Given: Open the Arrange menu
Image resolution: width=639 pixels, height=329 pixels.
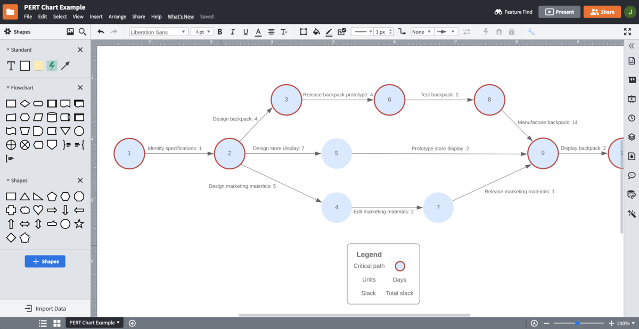Looking at the screenshot, I should [x=117, y=17].
